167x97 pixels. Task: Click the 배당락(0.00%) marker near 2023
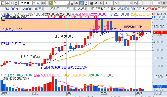(134, 27)
